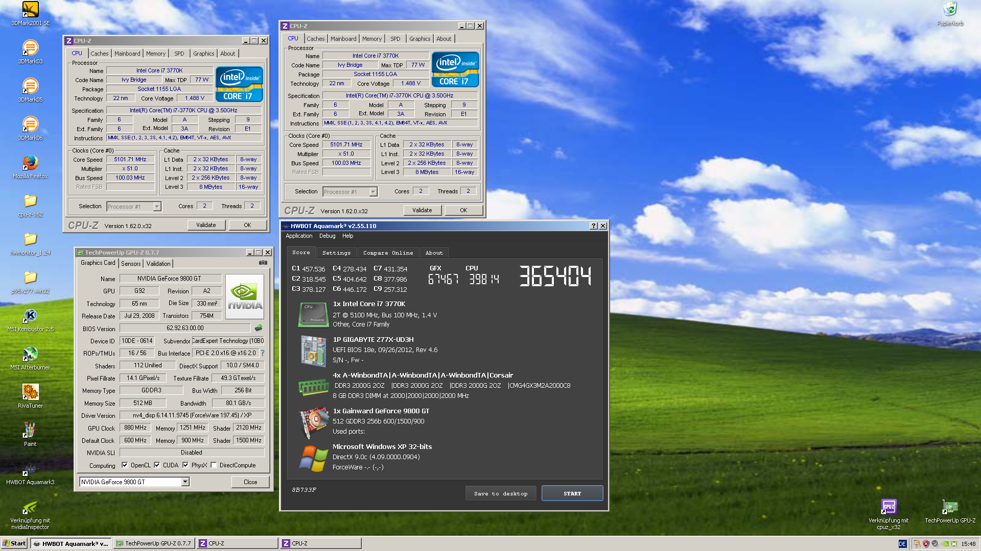Open the nvidiaInspector shortcut icon
This screenshot has width=981, height=551.
tap(30, 514)
